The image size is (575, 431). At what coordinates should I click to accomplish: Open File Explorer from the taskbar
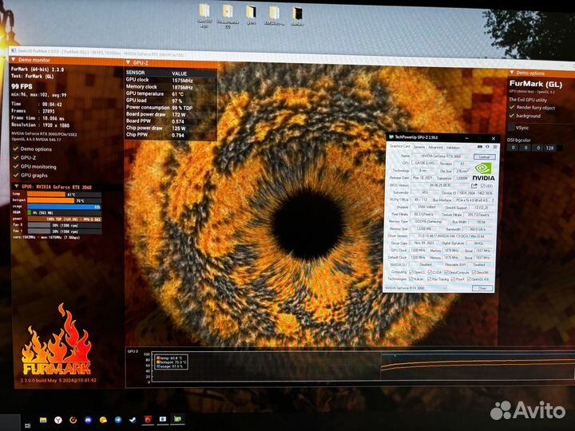tap(43, 421)
